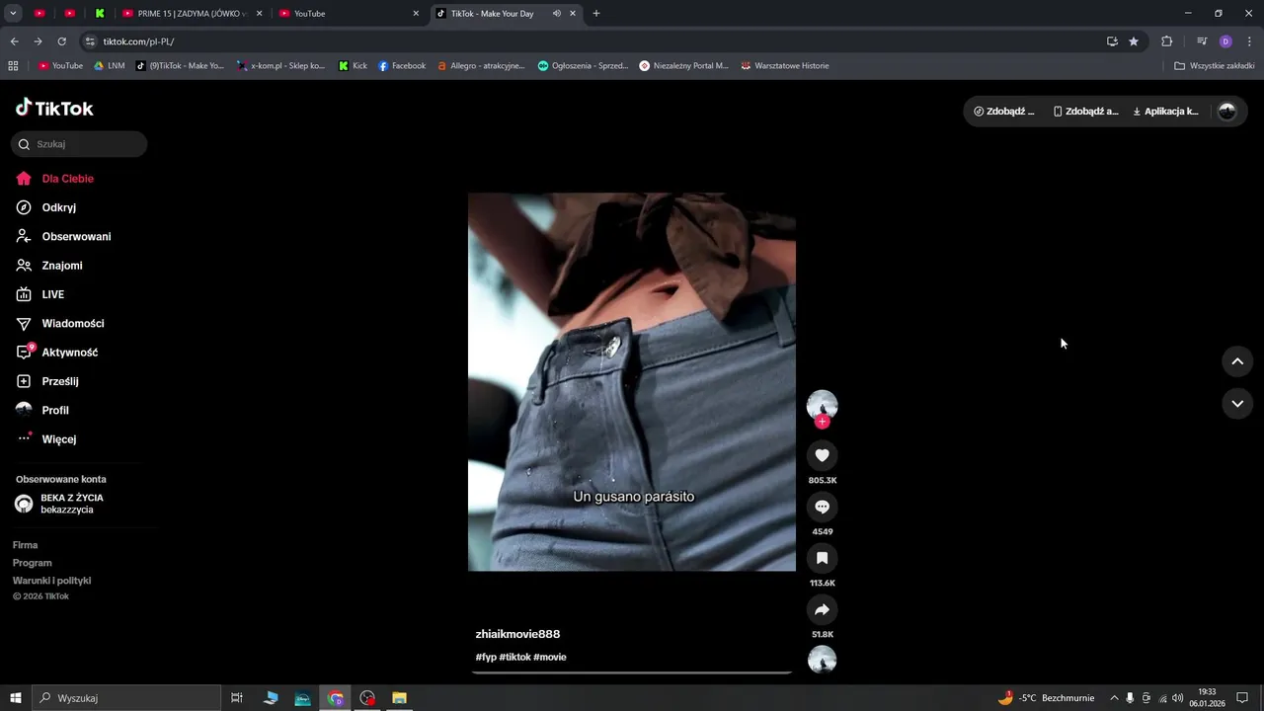The height and width of the screenshot is (711, 1264).
Task: Click the #tiktok hashtag
Action: (515, 657)
